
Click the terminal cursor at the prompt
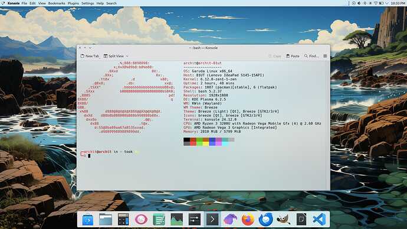click(89, 156)
